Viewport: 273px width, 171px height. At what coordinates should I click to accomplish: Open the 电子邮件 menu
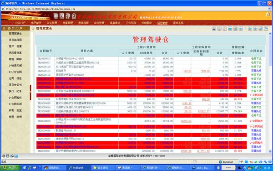36,23
